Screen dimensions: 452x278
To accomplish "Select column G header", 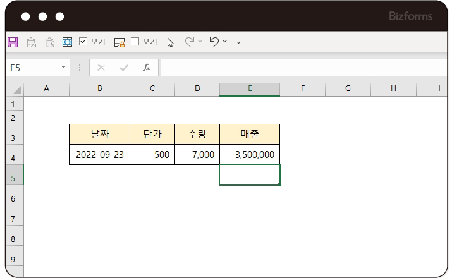I will tap(348, 88).
